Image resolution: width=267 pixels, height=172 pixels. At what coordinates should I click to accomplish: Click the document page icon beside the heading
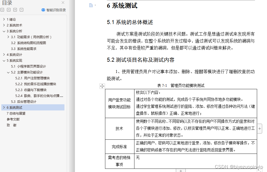(91, 5)
